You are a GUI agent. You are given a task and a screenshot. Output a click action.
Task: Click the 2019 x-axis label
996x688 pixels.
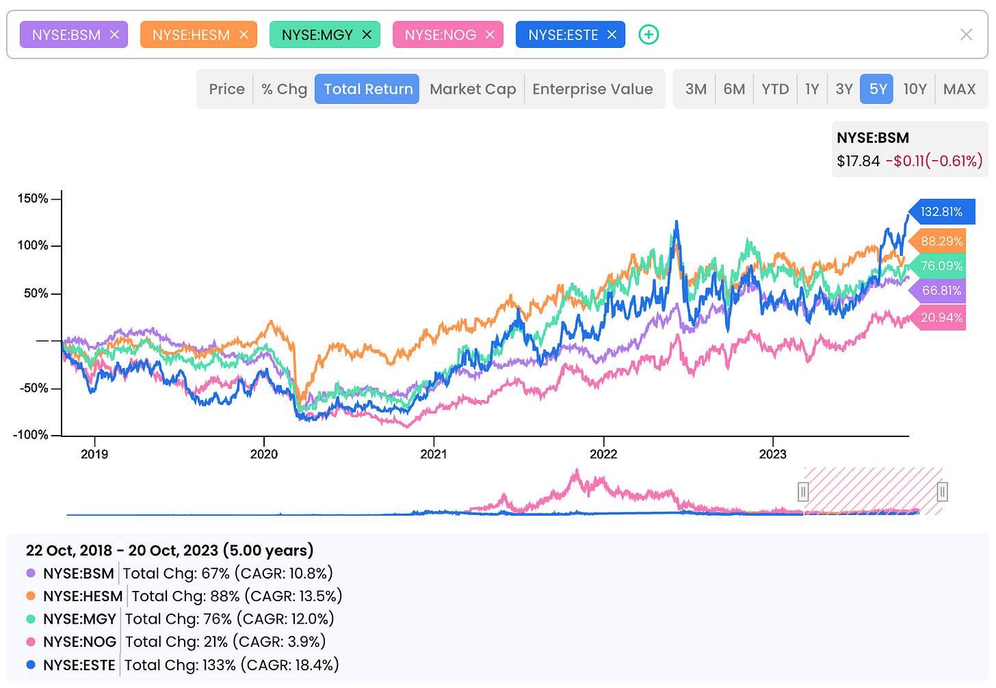coord(94,454)
